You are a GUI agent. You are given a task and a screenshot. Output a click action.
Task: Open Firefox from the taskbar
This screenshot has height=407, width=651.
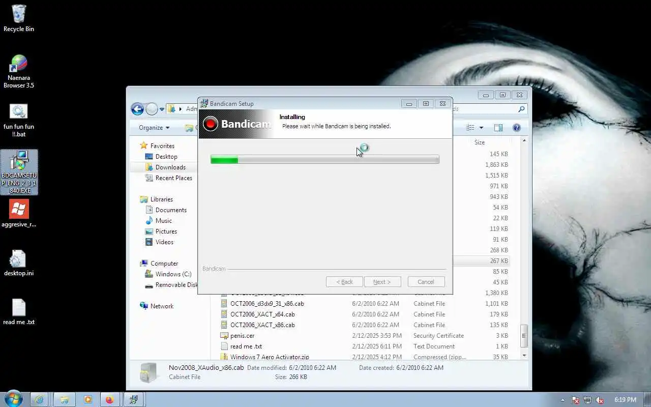point(110,399)
